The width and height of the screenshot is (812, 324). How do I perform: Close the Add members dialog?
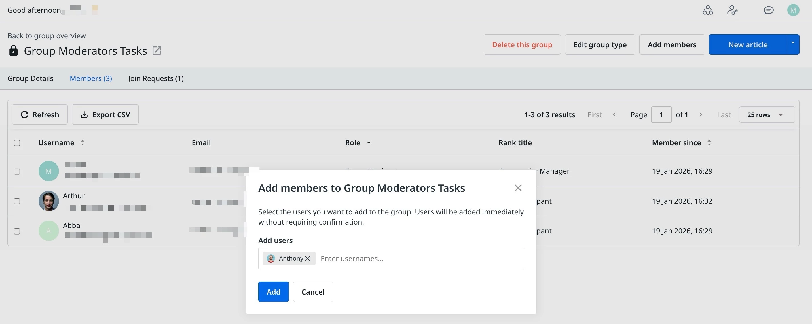point(518,188)
